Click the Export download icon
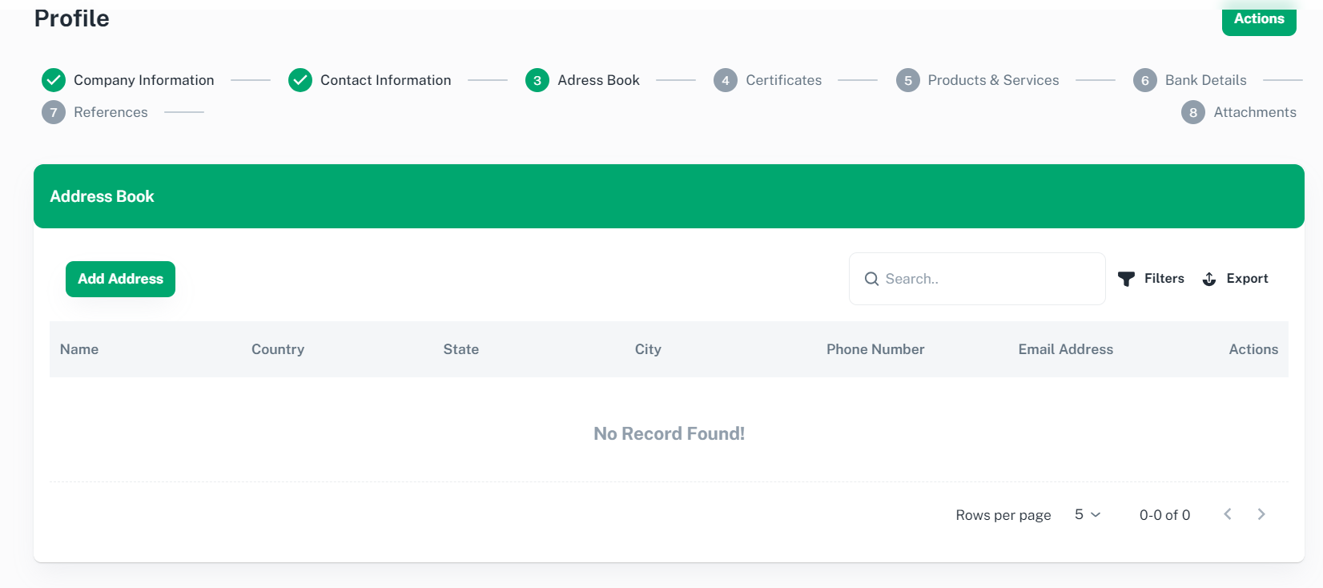1323x588 pixels. click(x=1209, y=279)
